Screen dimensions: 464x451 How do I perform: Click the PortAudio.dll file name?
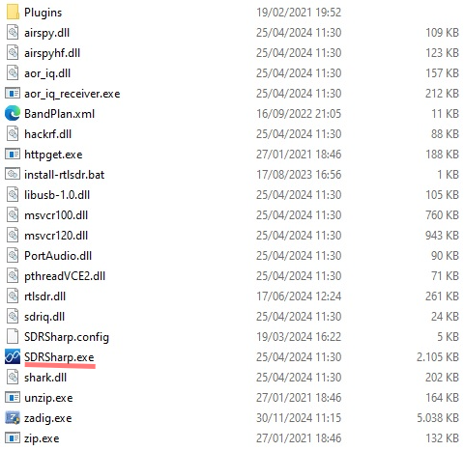tap(58, 256)
